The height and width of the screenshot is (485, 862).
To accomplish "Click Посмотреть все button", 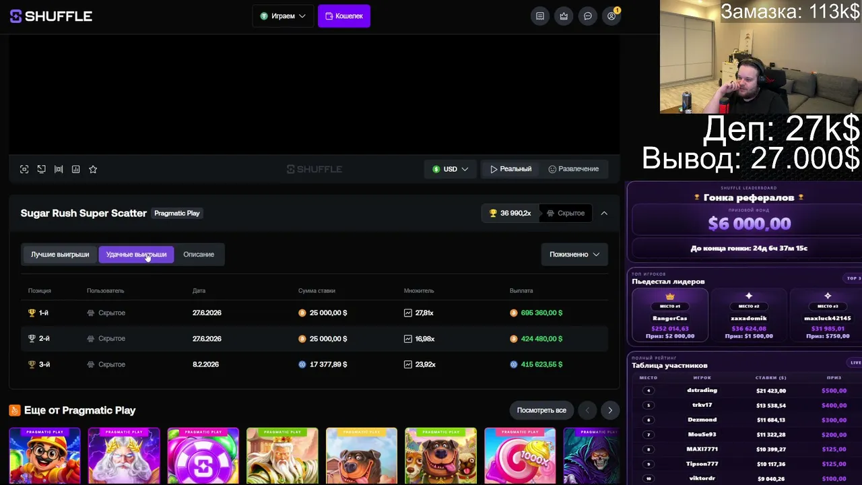I will point(541,410).
